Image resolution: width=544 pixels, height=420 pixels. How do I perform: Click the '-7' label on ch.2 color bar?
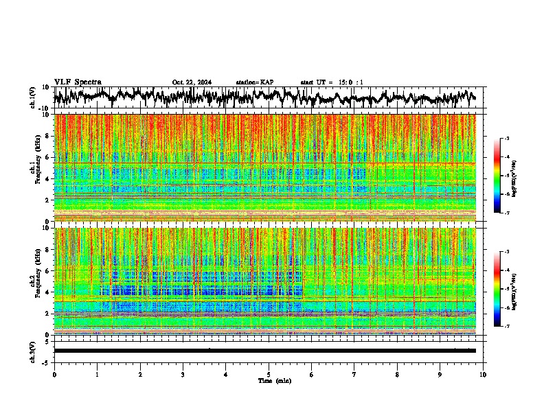click(507, 326)
